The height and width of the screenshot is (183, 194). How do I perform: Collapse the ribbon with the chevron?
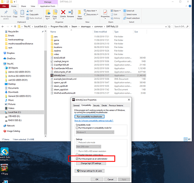(x=186, y=6)
